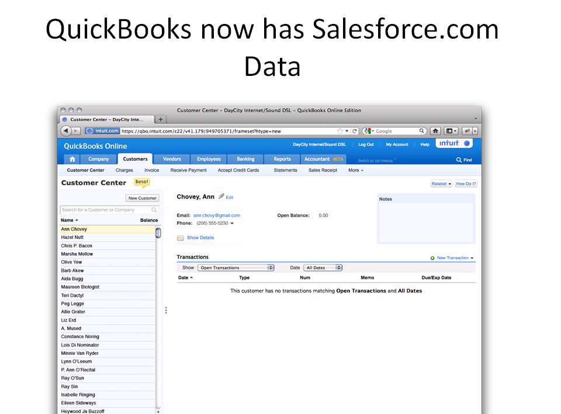Screen dimensions: 561x414
Task: Open a new browser tab with plus button
Action: tap(161, 119)
